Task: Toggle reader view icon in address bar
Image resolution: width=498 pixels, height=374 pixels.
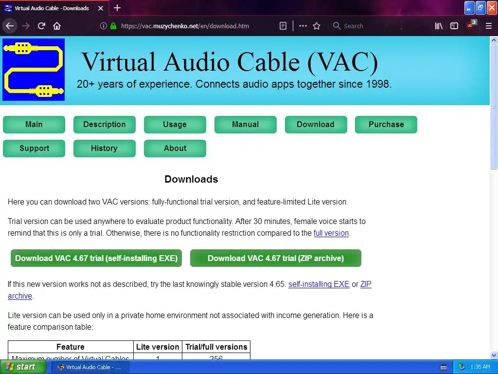Action: point(283,26)
